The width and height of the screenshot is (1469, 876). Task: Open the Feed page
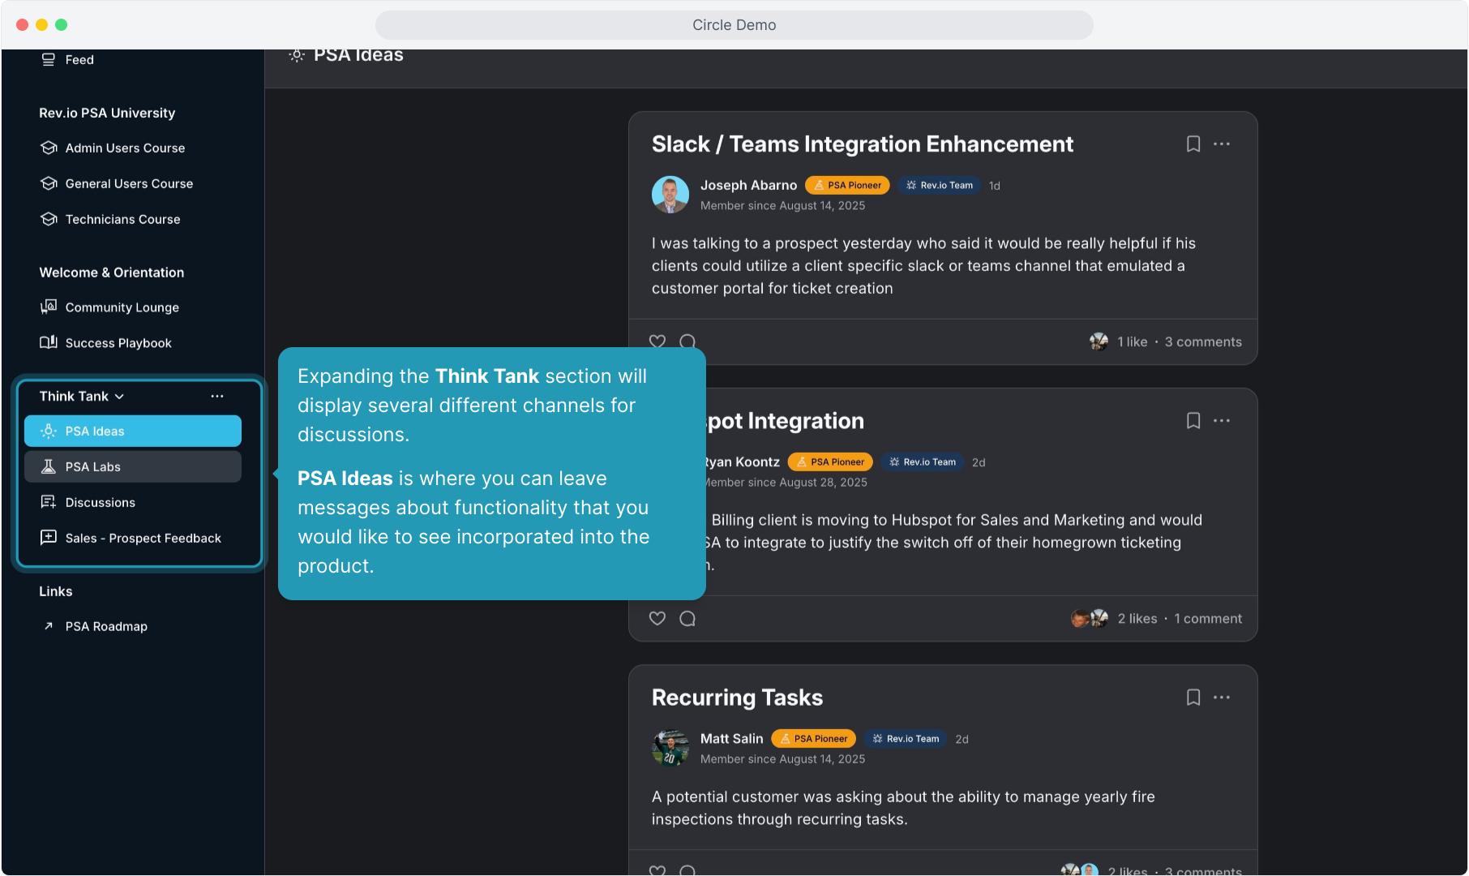click(x=79, y=60)
